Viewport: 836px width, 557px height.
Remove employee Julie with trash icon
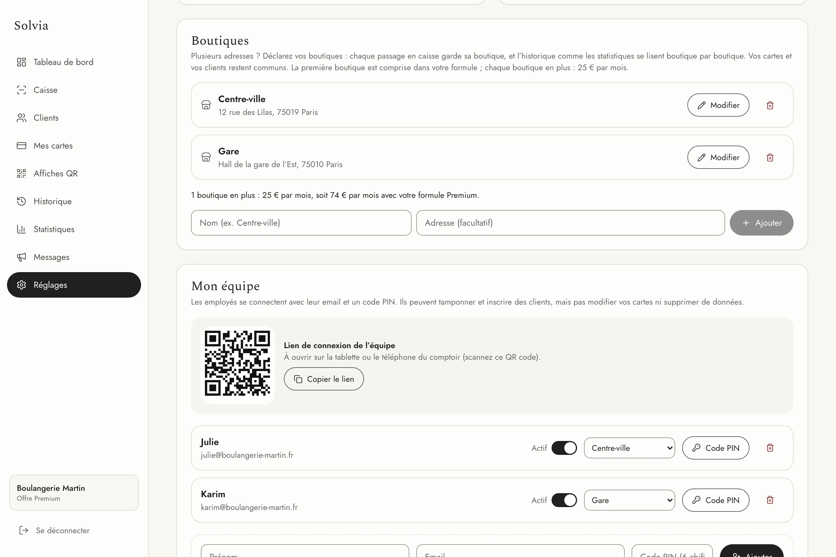click(x=770, y=448)
